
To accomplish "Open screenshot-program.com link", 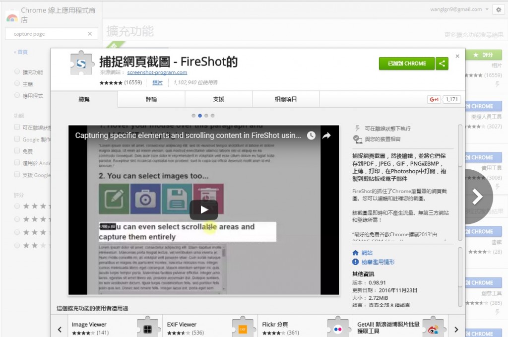I will [157, 72].
